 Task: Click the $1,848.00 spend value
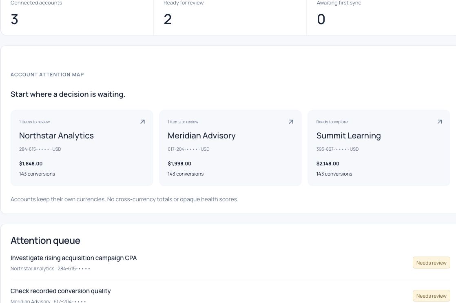pos(31,164)
